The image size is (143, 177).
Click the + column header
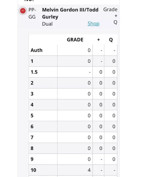click(98, 40)
